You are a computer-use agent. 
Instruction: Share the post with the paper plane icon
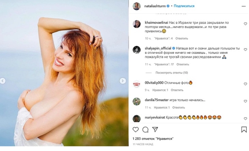pyautogui.click(x=155, y=130)
